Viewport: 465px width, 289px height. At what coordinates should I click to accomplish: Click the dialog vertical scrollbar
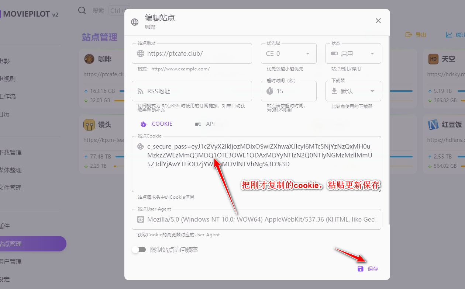[389, 129]
